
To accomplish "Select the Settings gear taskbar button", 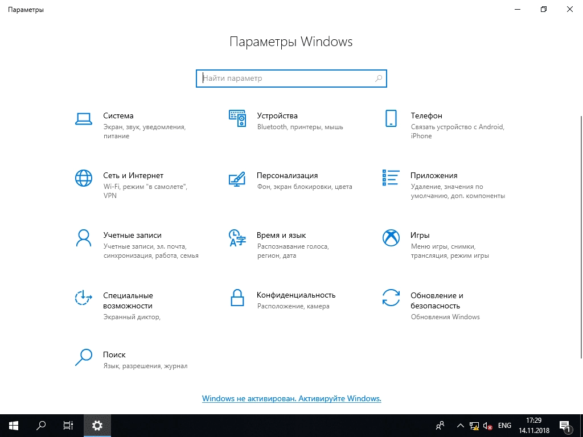I will click(x=97, y=426).
